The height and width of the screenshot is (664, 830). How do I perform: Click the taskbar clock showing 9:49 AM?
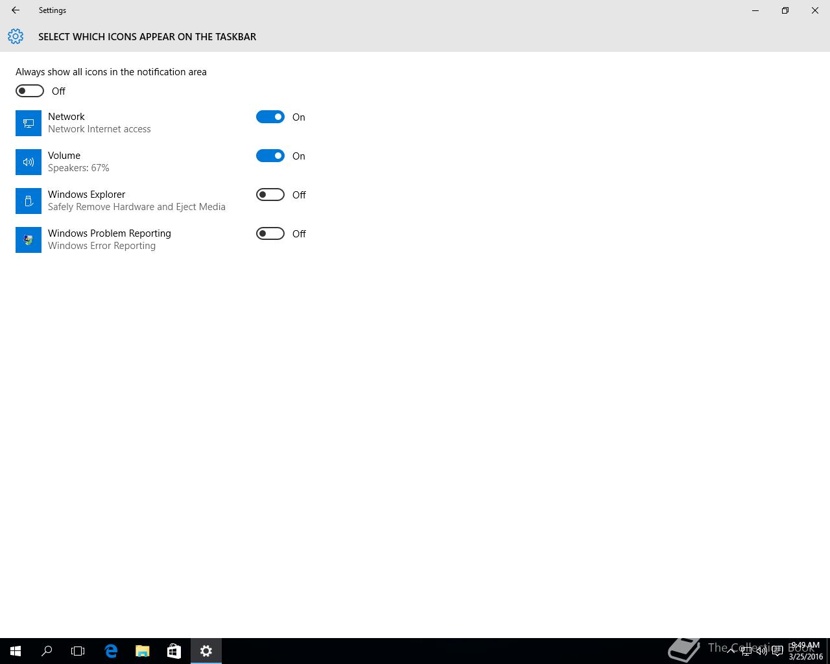pos(805,651)
